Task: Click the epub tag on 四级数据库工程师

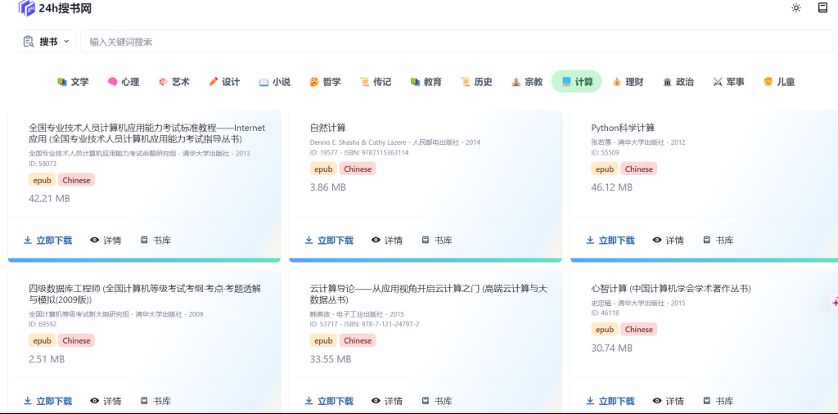Action: click(43, 340)
